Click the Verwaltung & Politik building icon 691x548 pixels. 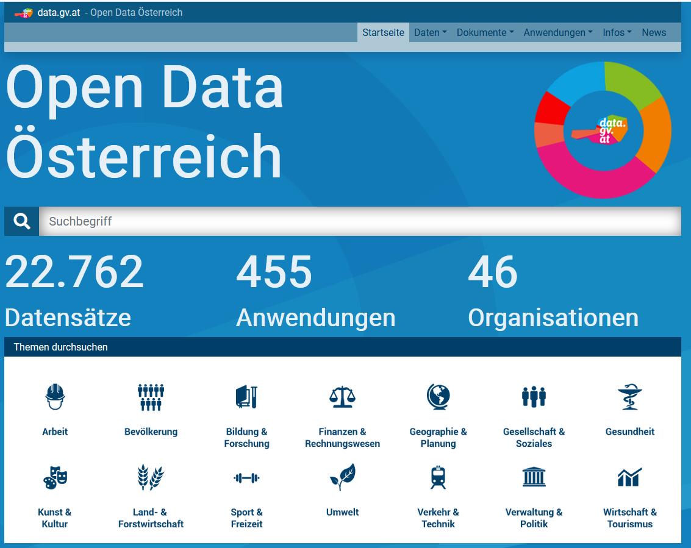click(534, 478)
